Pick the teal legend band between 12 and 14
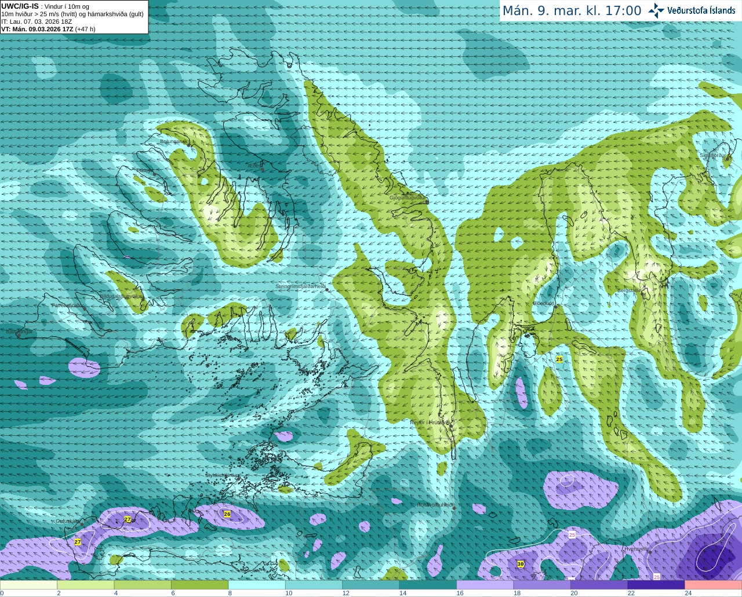Screen dimensions: 742x597 tap(371, 585)
